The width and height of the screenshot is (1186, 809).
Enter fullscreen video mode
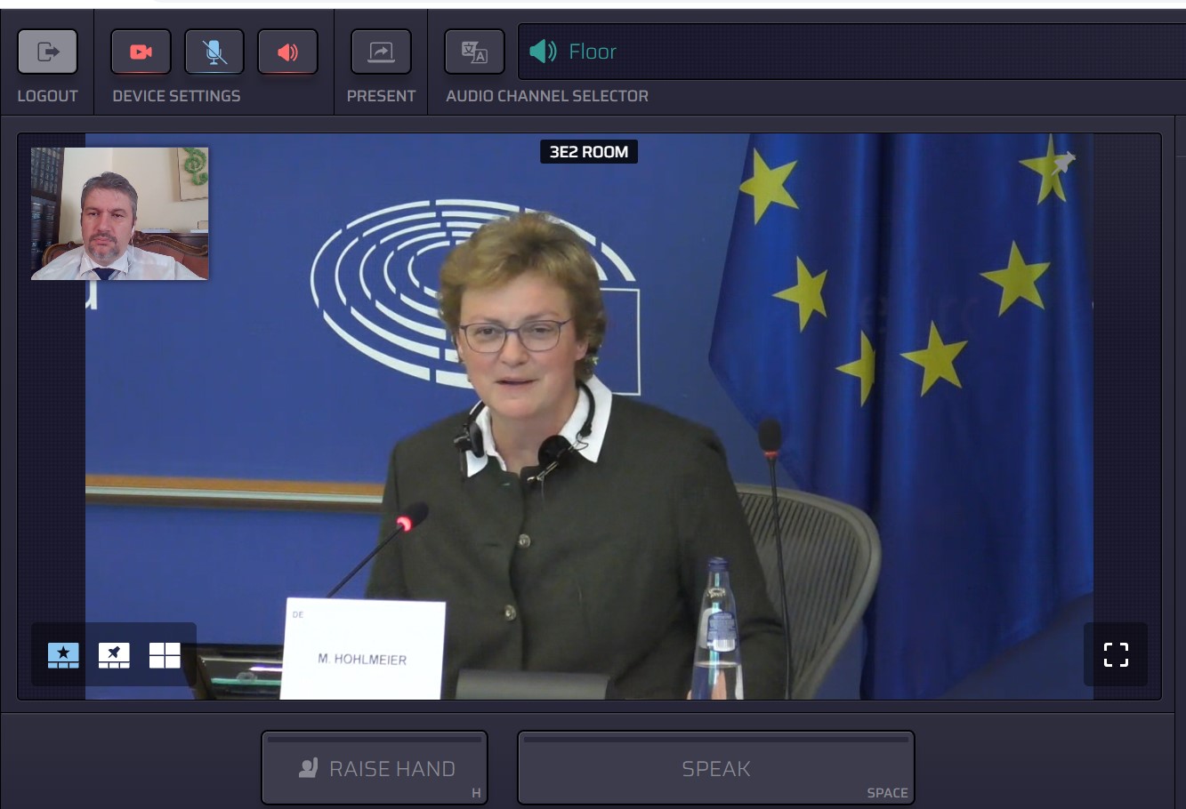[x=1116, y=654]
